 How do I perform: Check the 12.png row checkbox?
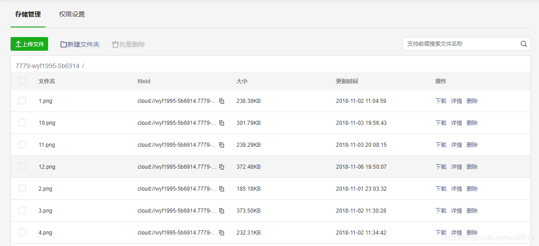(22, 166)
